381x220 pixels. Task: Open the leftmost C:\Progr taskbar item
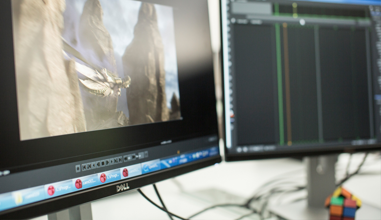59,189
